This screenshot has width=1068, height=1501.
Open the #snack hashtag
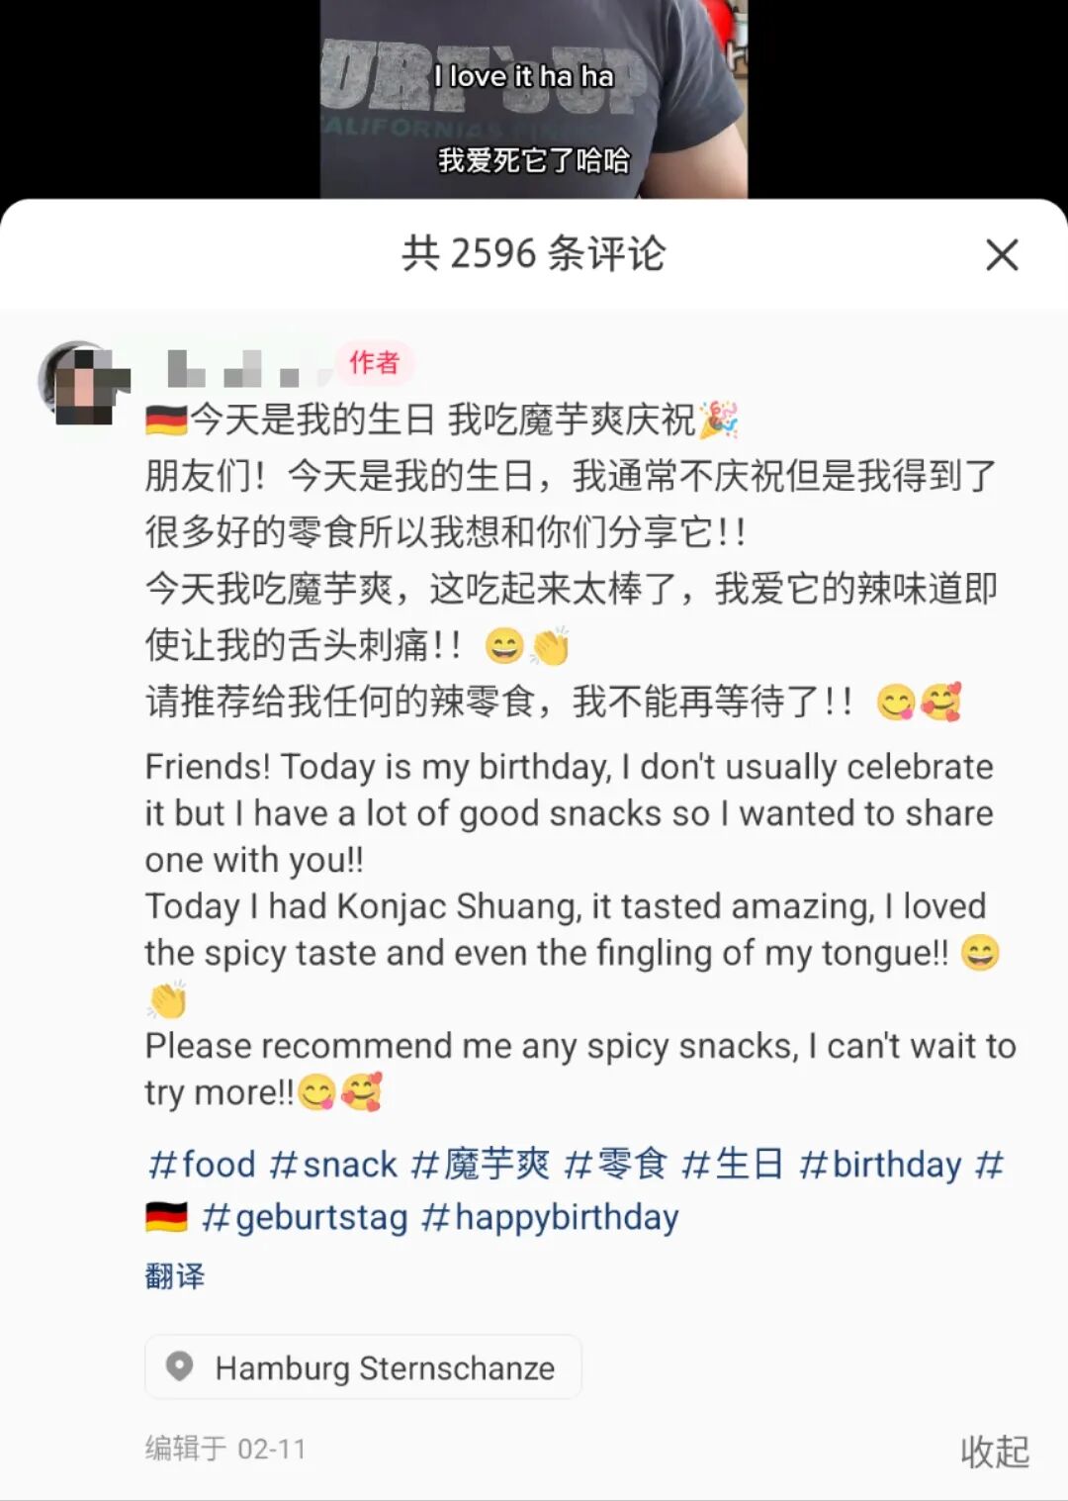333,1165
